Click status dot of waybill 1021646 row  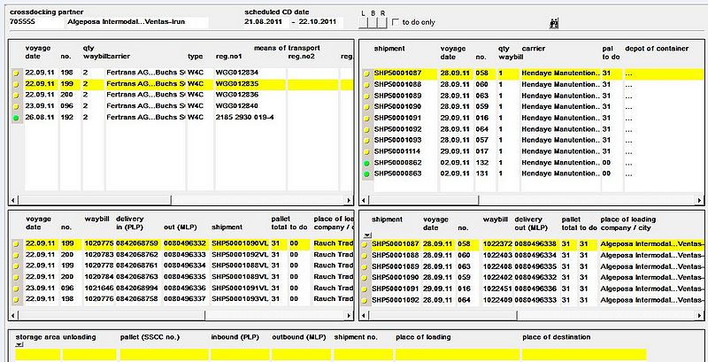16,289
